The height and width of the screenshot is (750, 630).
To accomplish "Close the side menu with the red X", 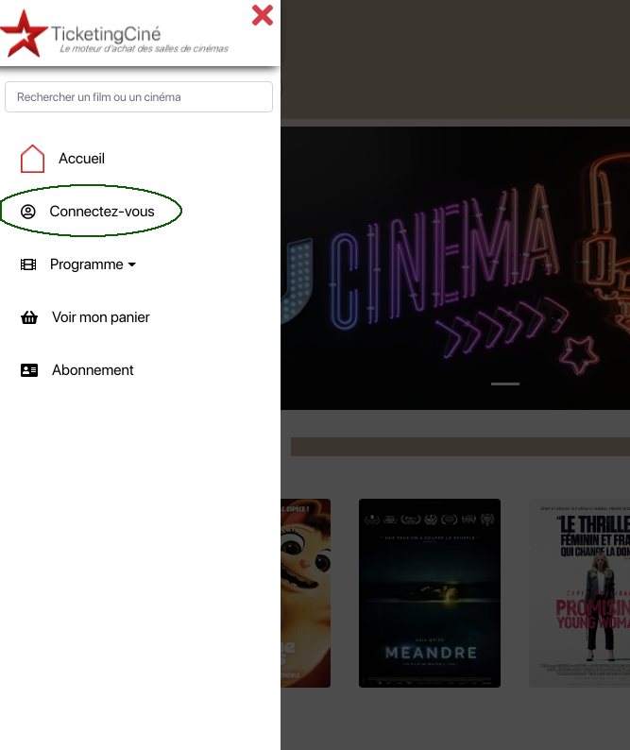I will pos(263,15).
